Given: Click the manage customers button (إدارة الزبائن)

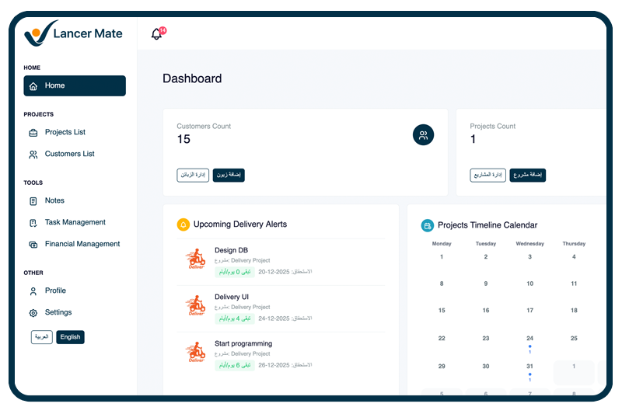Looking at the screenshot, I should (193, 176).
